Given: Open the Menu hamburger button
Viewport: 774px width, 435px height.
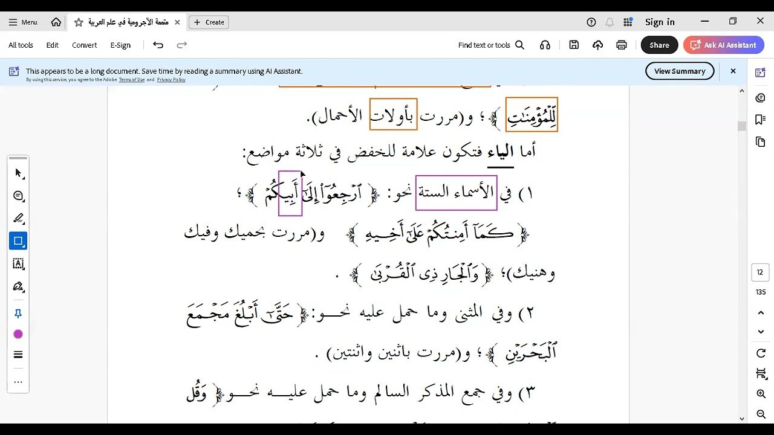Looking at the screenshot, I should pos(23,22).
